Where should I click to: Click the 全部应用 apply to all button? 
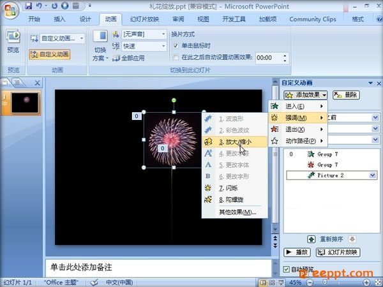129,58
